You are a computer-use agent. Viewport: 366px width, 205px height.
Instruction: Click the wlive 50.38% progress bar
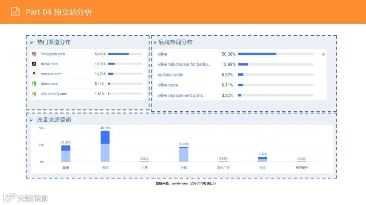276,54
